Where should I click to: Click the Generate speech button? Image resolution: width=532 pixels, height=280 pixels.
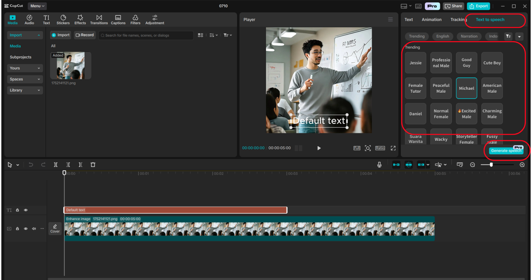tap(506, 150)
